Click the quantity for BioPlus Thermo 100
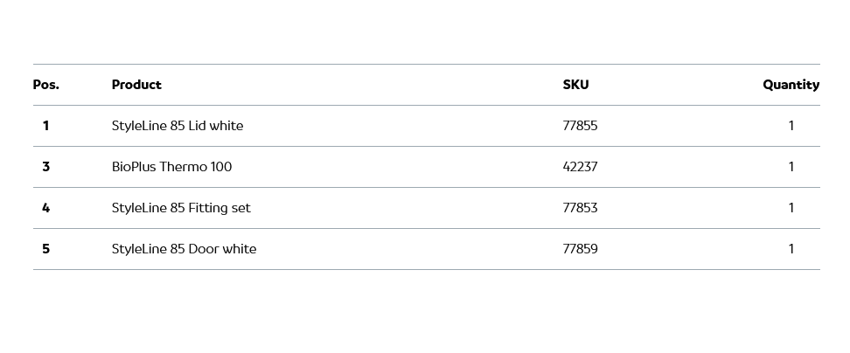The width and height of the screenshot is (850, 353). click(791, 167)
